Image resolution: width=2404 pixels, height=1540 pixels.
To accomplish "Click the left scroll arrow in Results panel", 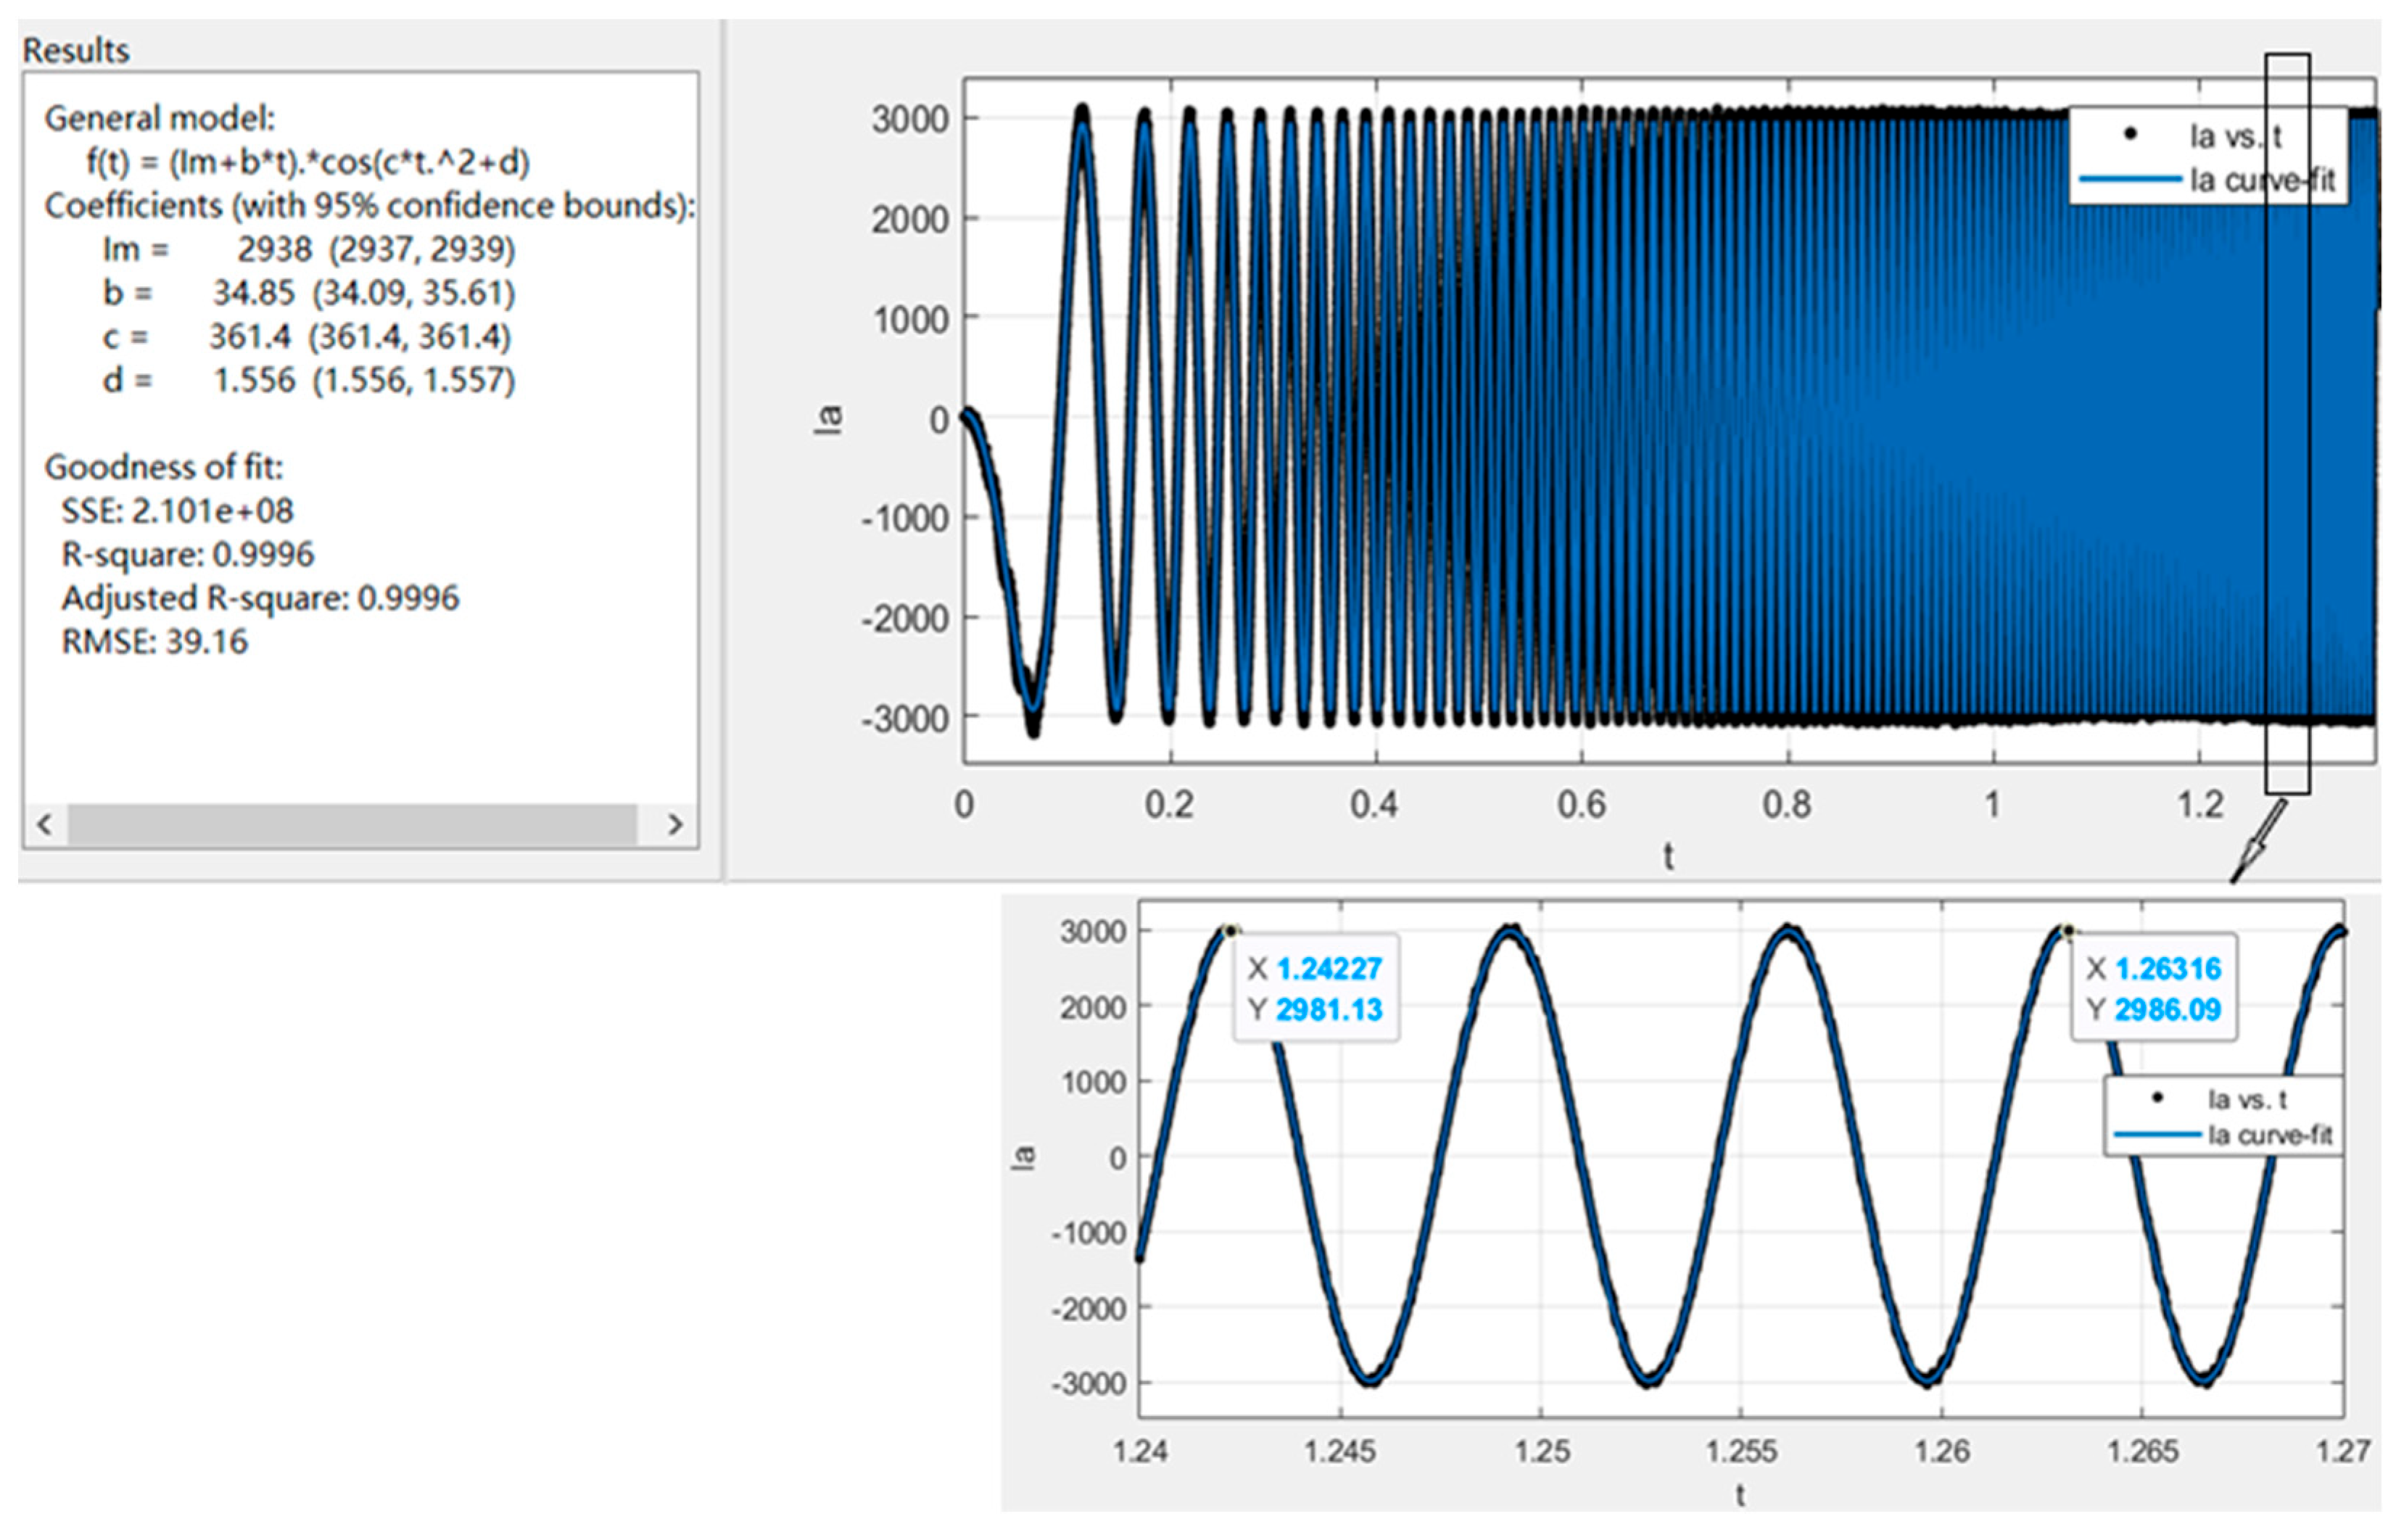I will point(44,825).
